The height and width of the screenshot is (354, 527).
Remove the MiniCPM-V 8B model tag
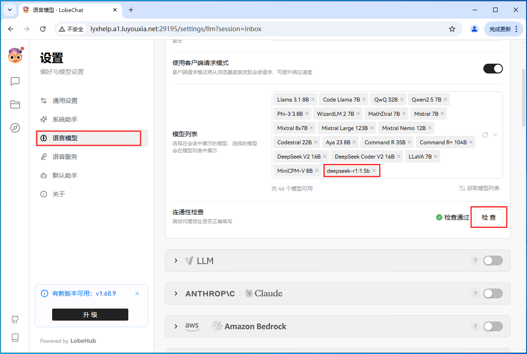[317, 171]
